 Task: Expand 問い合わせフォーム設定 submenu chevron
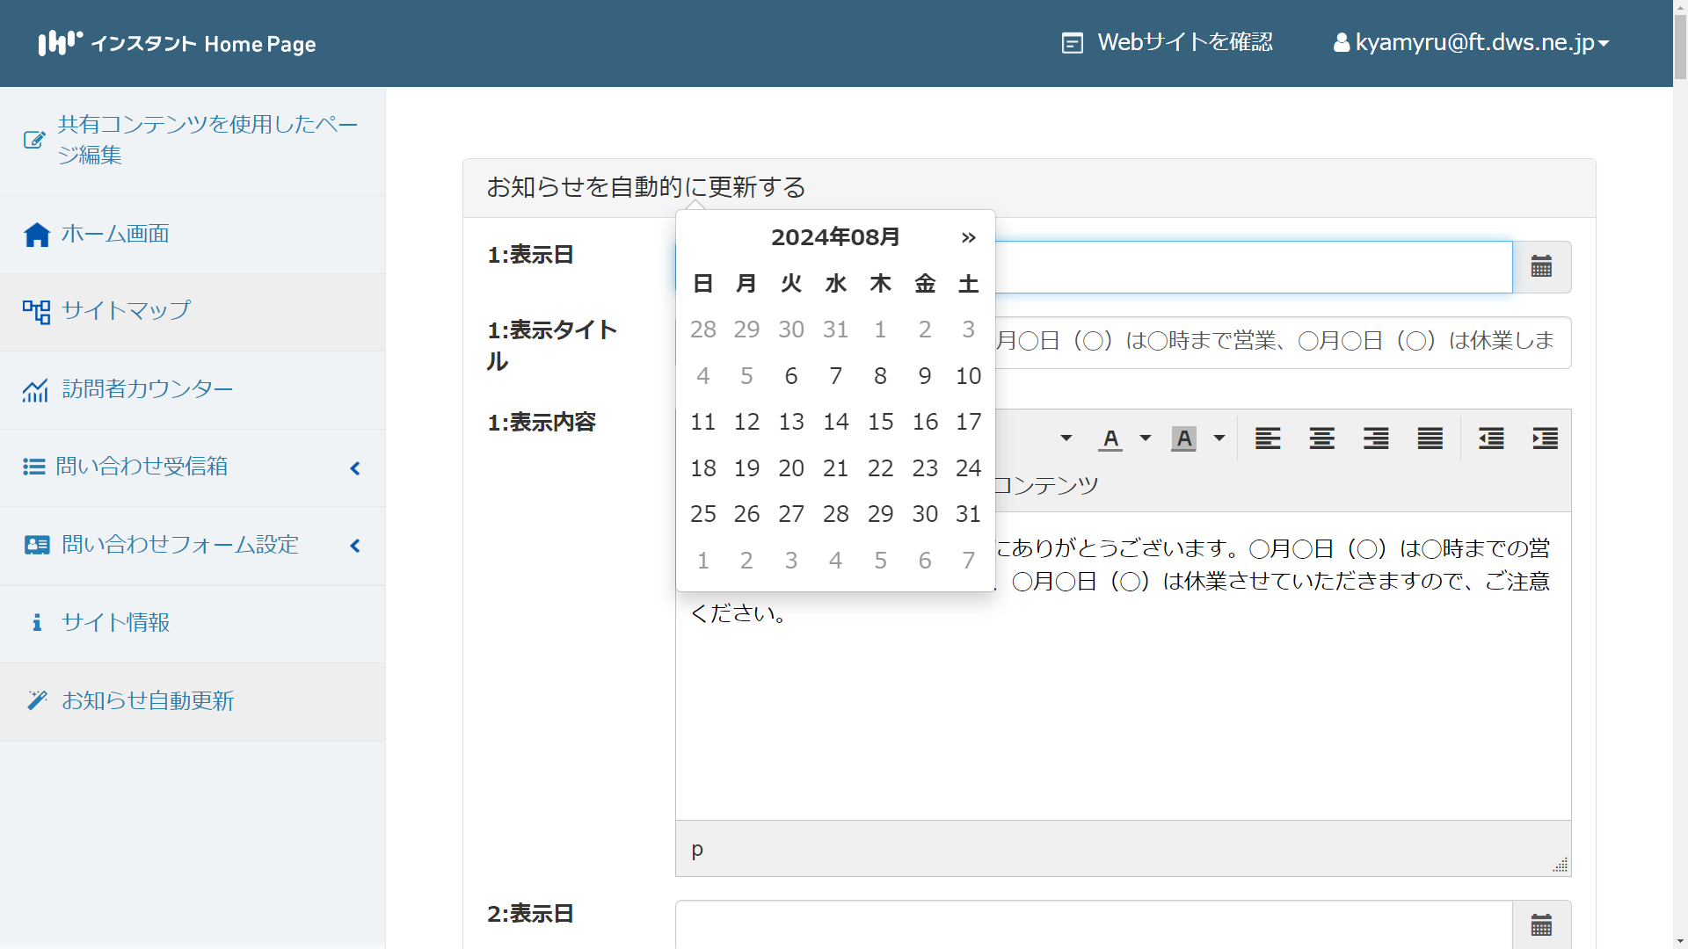[x=355, y=546]
